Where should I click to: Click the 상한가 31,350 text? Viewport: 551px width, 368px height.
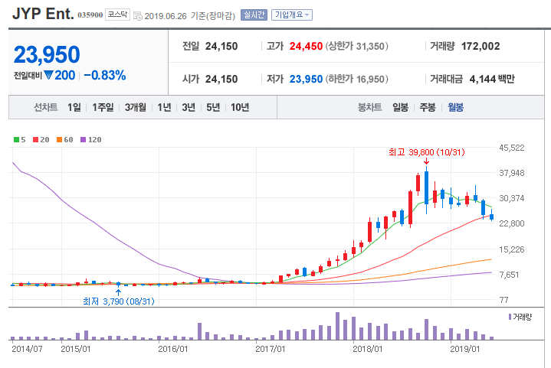356,46
